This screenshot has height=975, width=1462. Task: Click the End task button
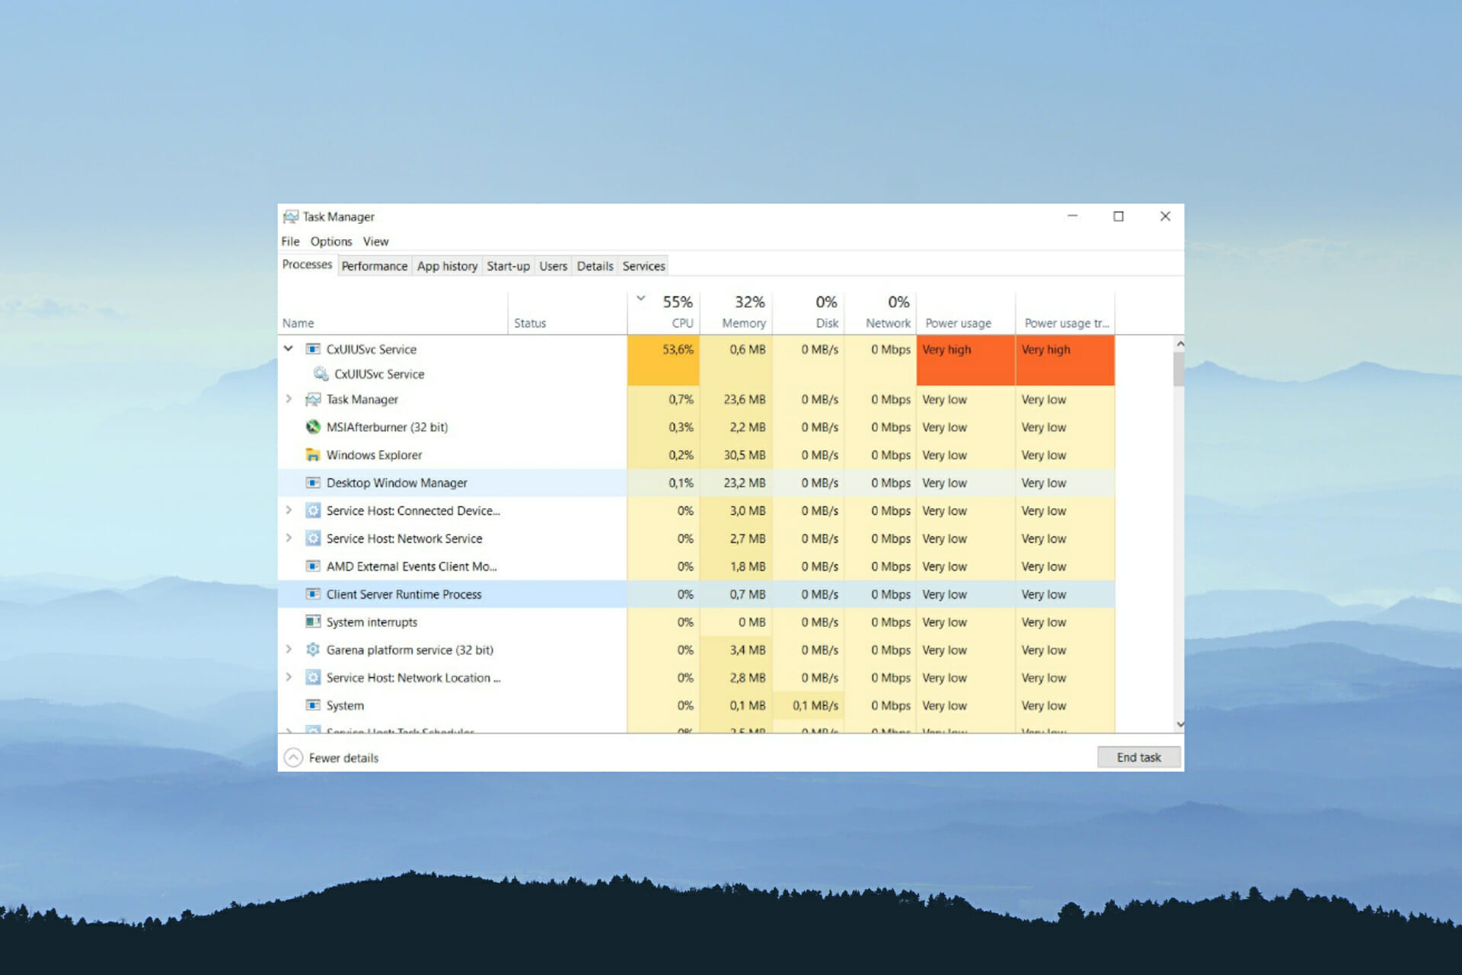pos(1139,757)
